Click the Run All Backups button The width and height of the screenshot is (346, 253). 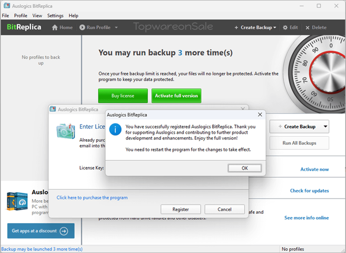[x=299, y=143]
